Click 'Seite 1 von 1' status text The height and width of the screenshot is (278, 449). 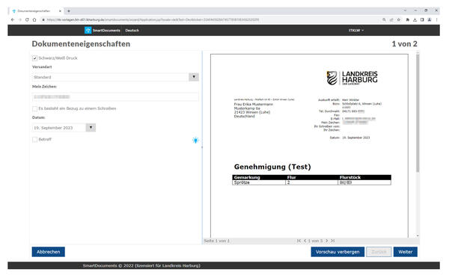pos(217,241)
